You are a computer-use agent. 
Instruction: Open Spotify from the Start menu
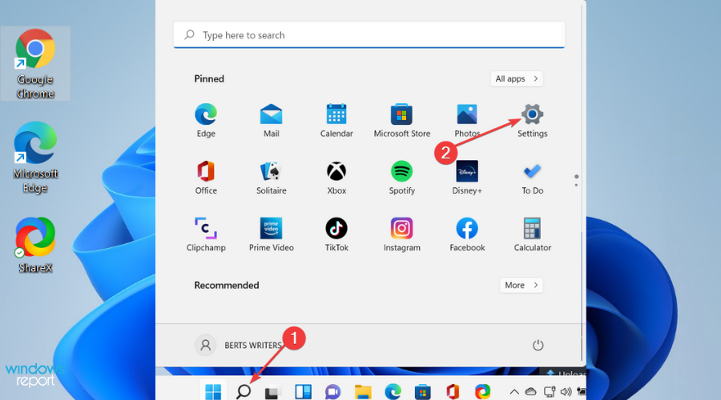click(401, 178)
